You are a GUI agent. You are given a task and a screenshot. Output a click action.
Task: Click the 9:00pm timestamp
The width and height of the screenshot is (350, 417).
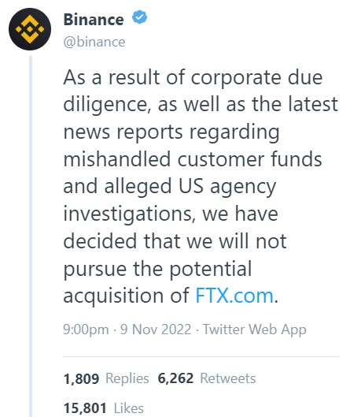click(x=86, y=330)
